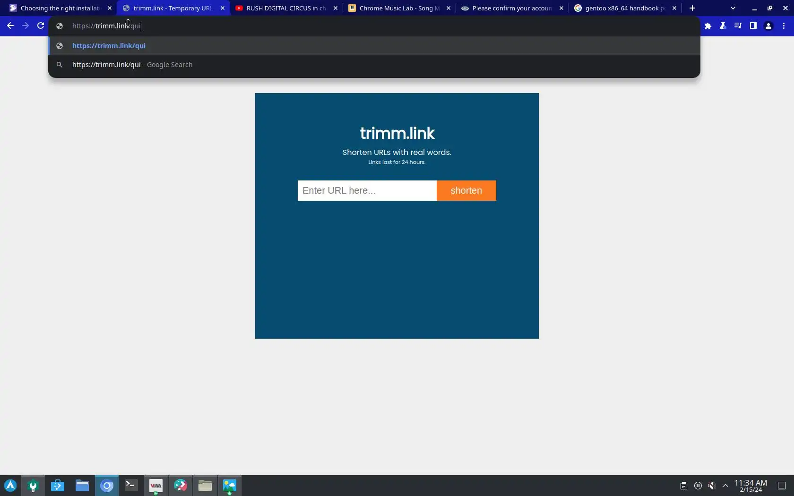Image resolution: width=794 pixels, height=496 pixels.
Task: Close the Choosing the right installation tab
Action: [110, 8]
